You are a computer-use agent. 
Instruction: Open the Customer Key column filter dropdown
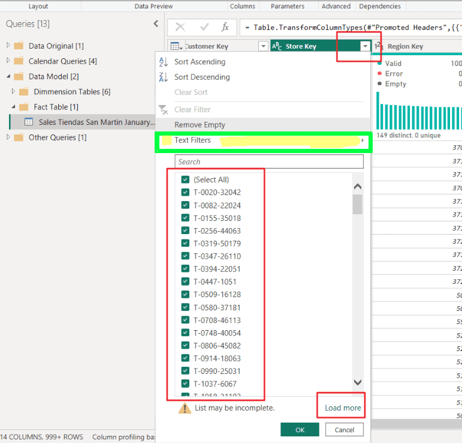point(263,46)
